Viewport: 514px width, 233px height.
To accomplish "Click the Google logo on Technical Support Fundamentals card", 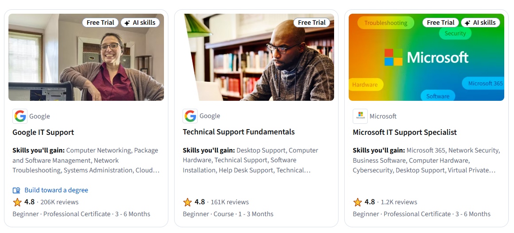I will [190, 116].
